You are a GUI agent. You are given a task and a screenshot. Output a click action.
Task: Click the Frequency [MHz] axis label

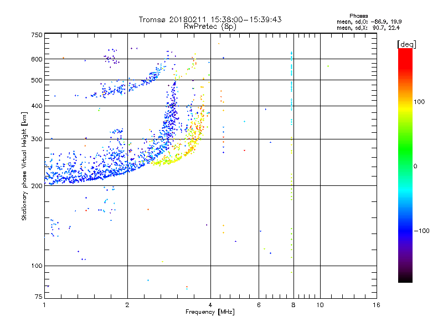[210, 312]
